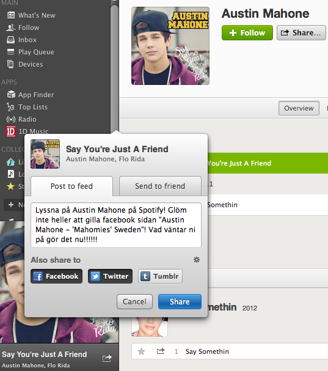
Task: Open share settings gear menu
Action: (x=197, y=260)
